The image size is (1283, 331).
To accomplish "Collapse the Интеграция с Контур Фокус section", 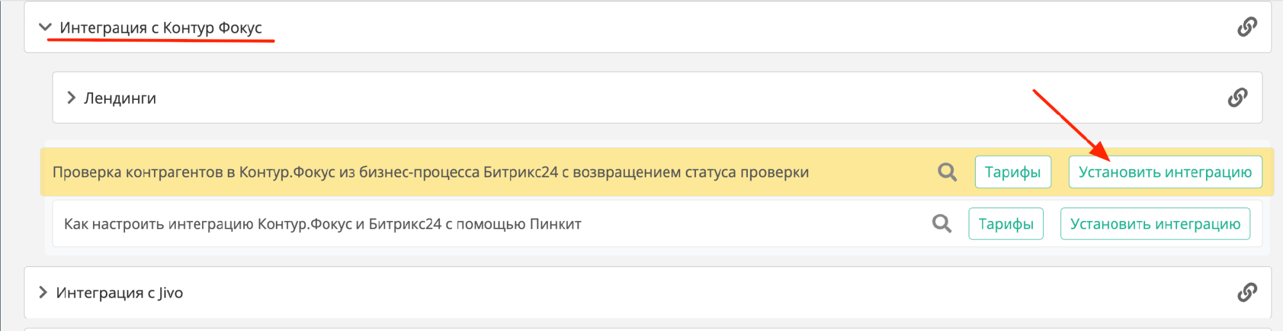I will [x=45, y=28].
